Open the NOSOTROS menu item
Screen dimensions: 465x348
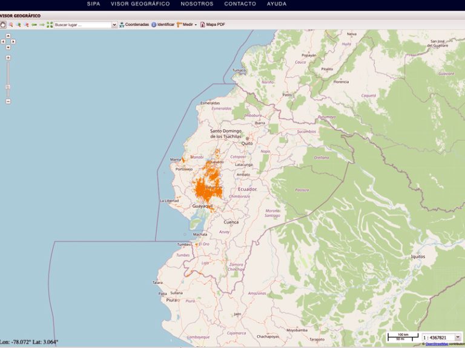pyautogui.click(x=197, y=4)
